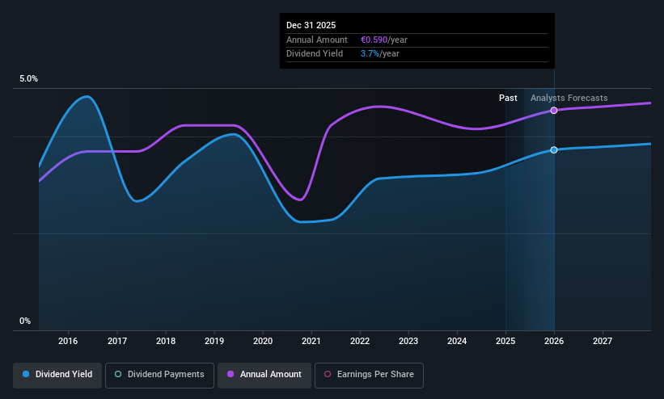Click the Annual Amount tooltip row label
Viewport: 664px width, 399px height.
(x=317, y=40)
